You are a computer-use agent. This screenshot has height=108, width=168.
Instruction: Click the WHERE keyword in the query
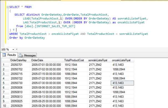pyautogui.click(x=14, y=34)
